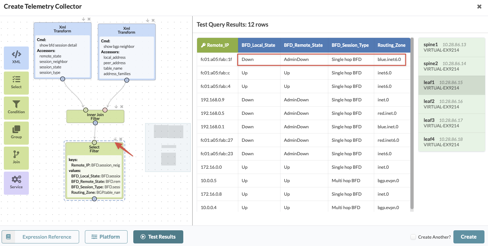Click cell red.inet6.0
The image size is (488, 246).
coord(392,140)
